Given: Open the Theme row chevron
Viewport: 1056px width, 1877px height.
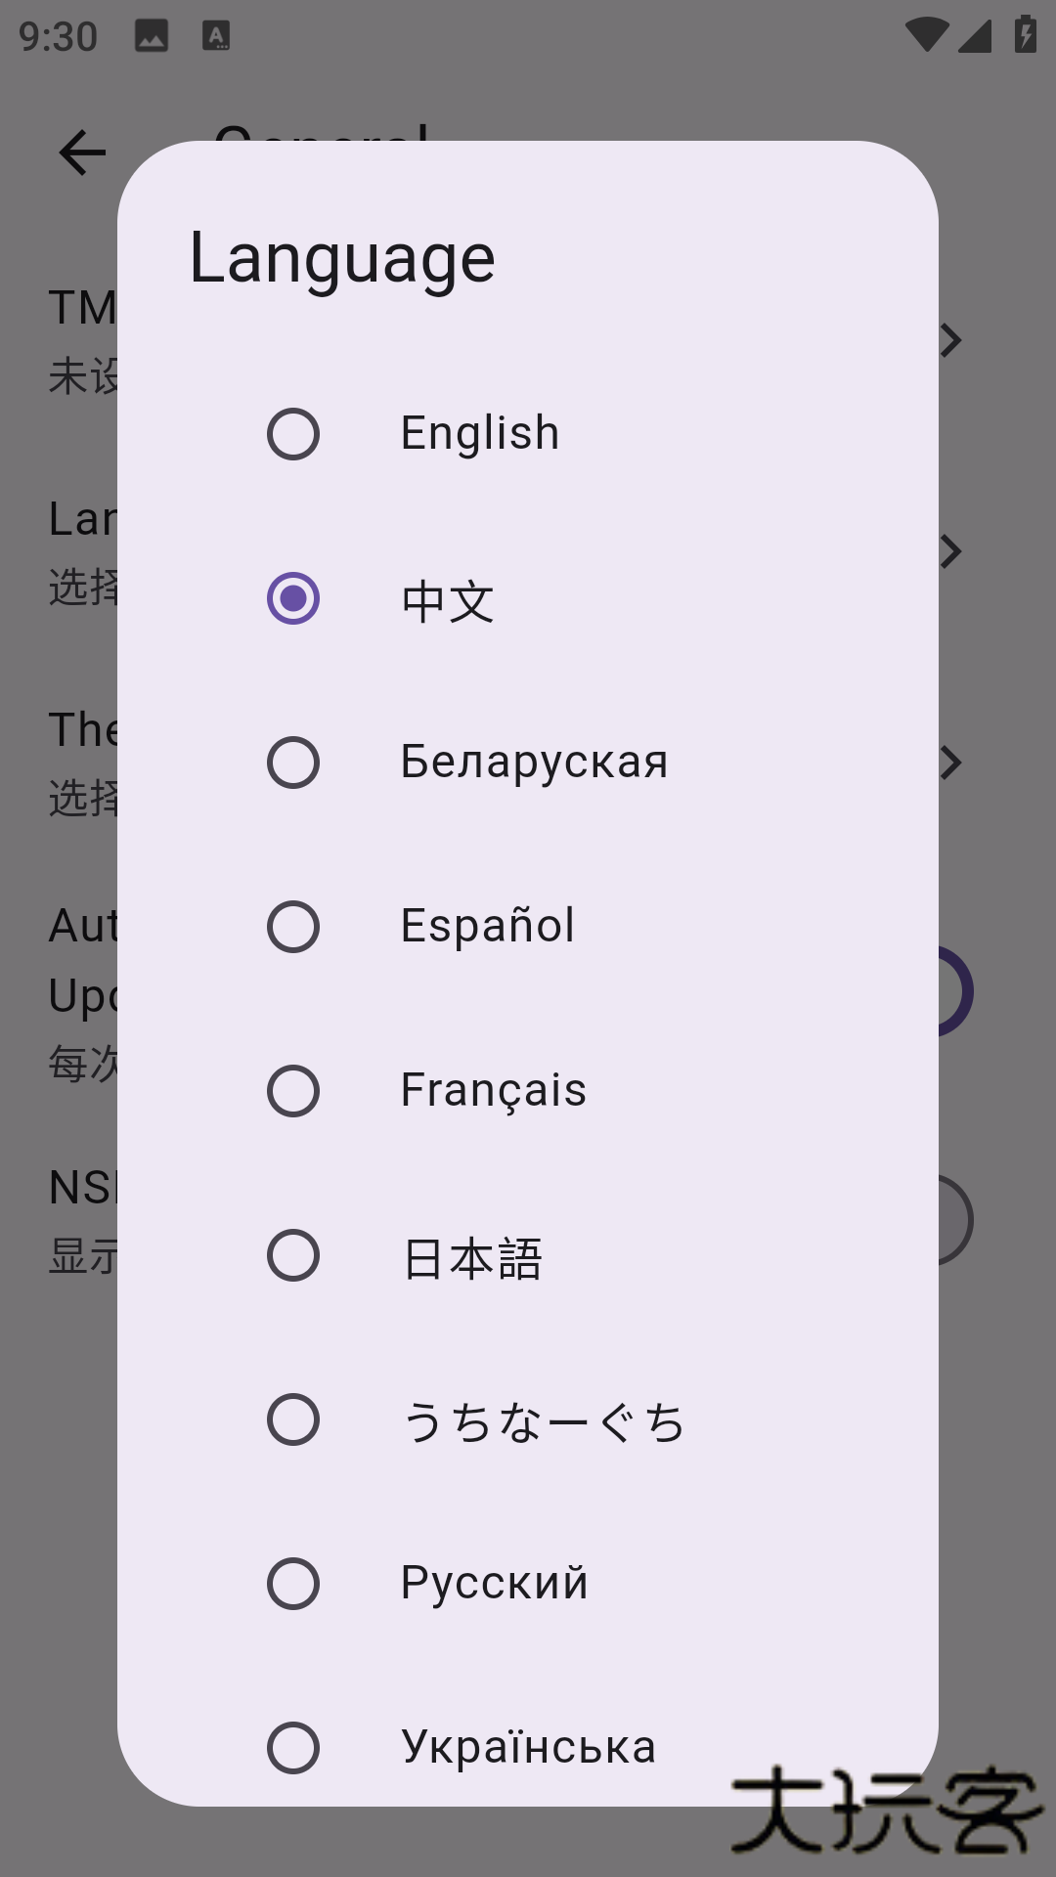Looking at the screenshot, I should 950,763.
